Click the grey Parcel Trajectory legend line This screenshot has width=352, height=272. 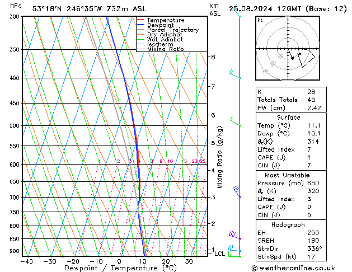(x=140, y=30)
